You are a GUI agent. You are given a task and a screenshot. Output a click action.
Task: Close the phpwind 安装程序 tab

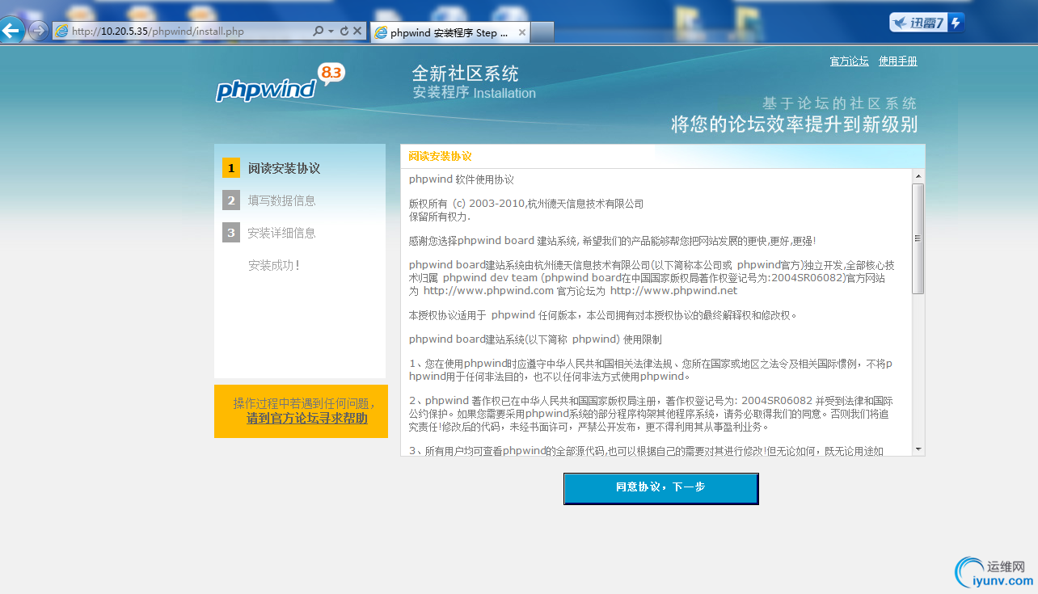tap(522, 33)
